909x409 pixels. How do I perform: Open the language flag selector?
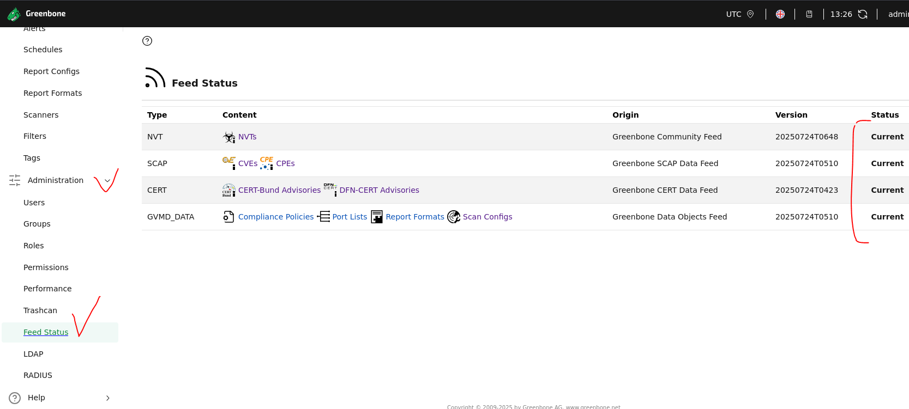coord(780,14)
